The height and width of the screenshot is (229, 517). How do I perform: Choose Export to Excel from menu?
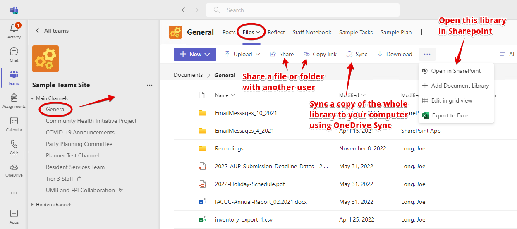451,115
